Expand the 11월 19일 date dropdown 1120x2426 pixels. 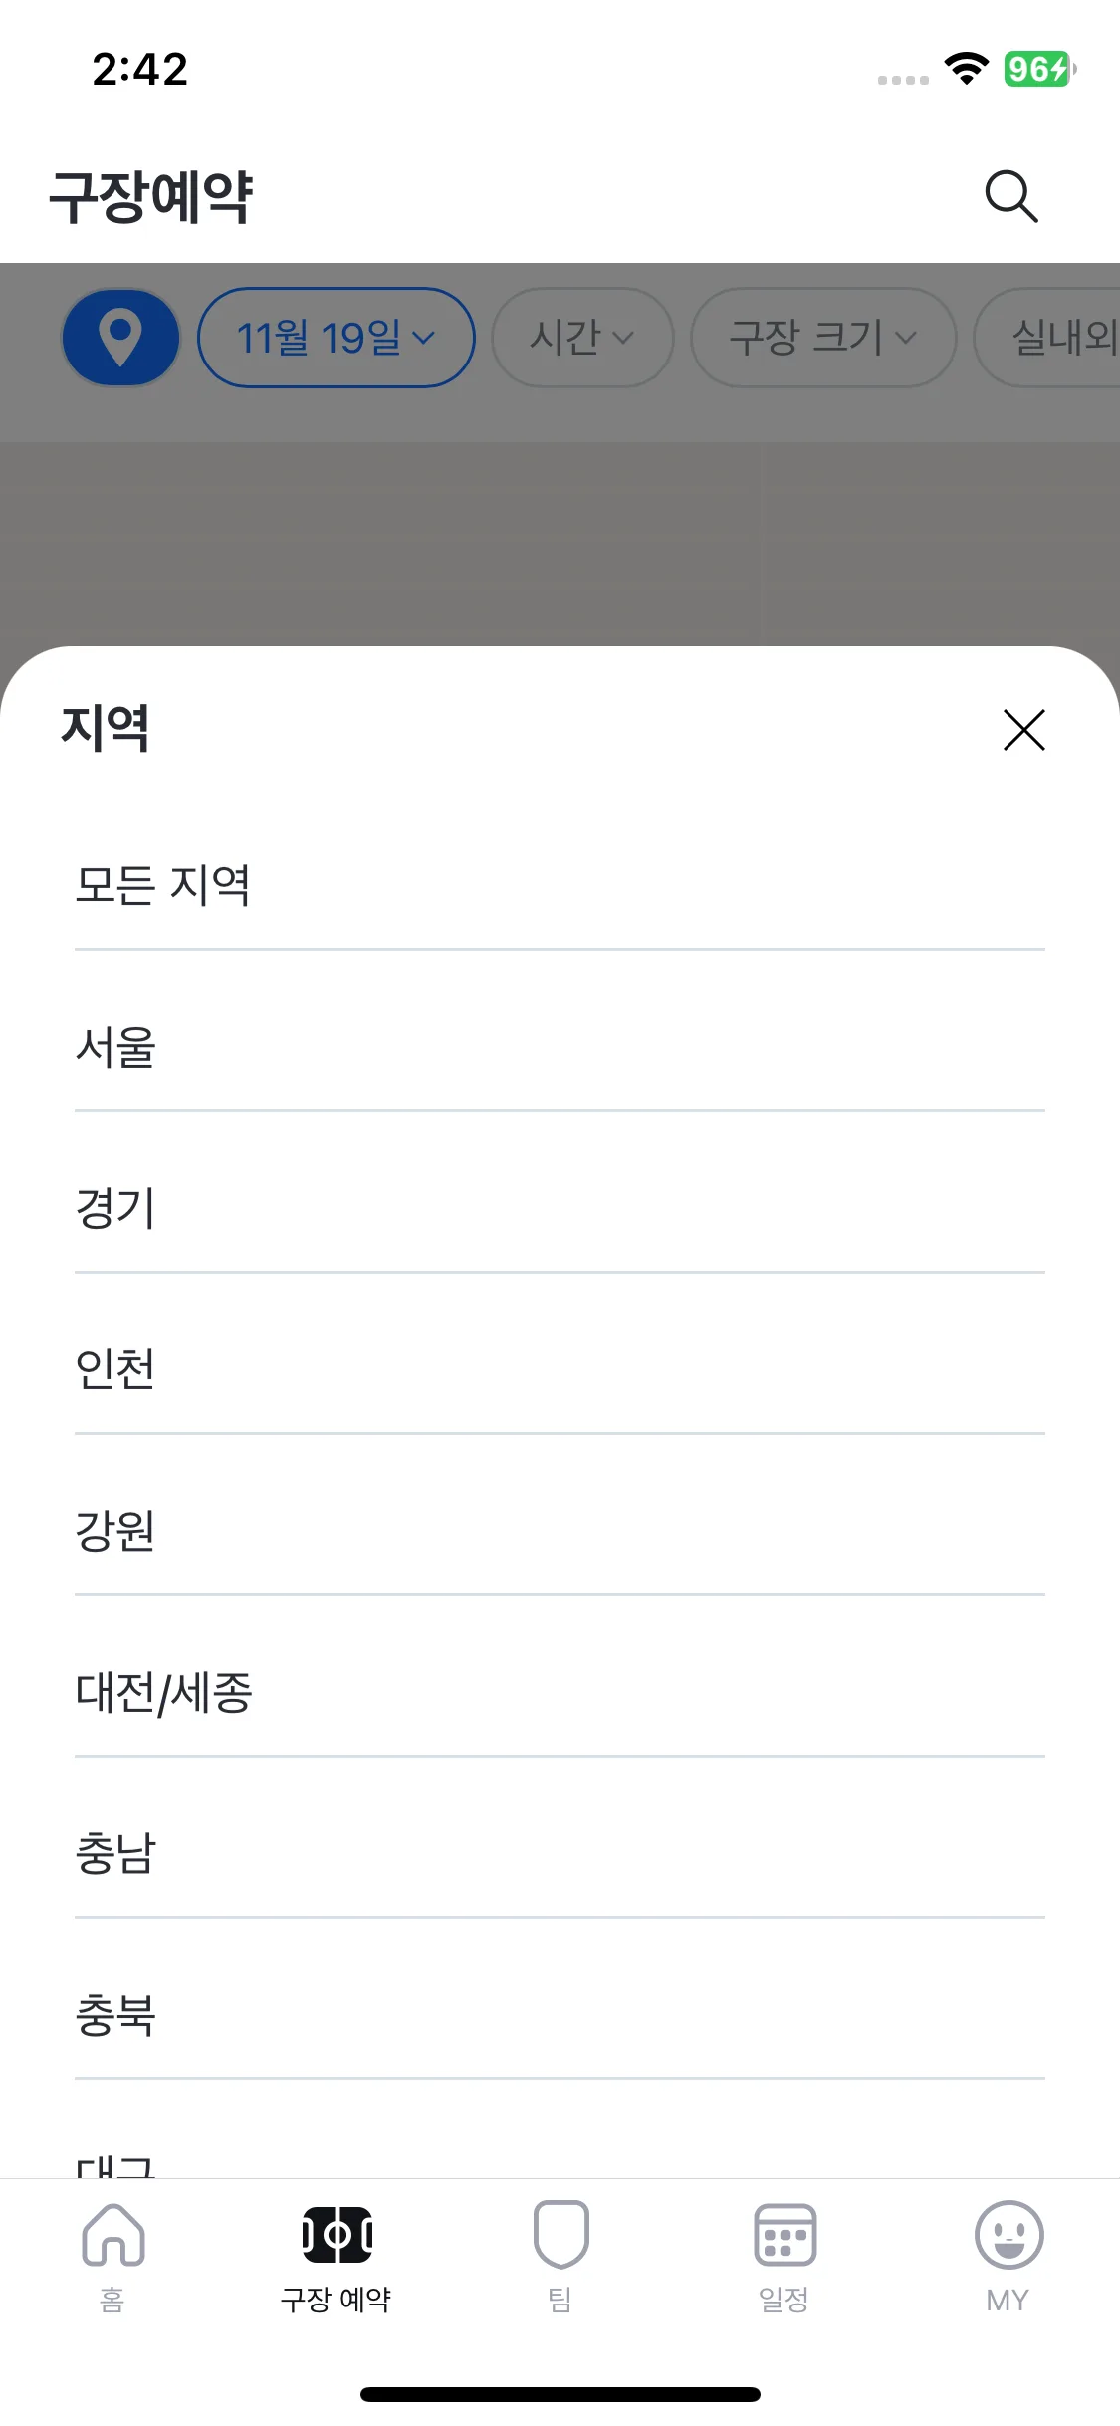tap(336, 338)
